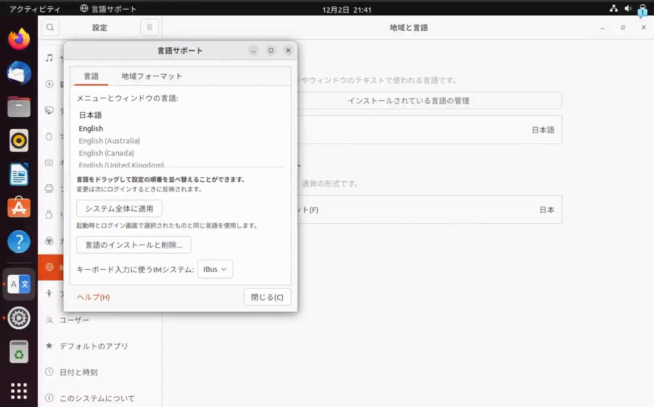Select English (Australia) in language list
This screenshot has height=407, width=654.
pos(110,141)
